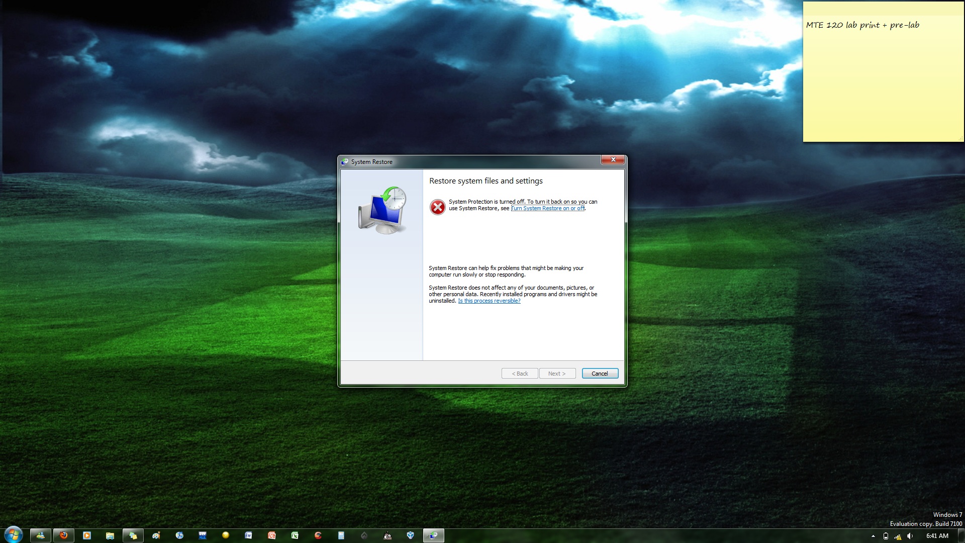Switch to Sticky Notes taskbar icon
The image size is (965, 543).
click(x=133, y=535)
